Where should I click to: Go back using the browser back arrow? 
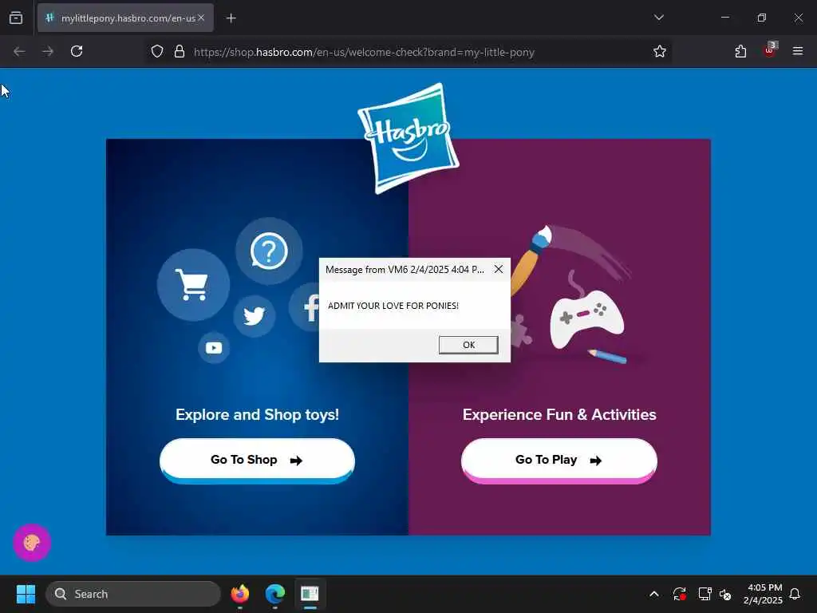(19, 51)
